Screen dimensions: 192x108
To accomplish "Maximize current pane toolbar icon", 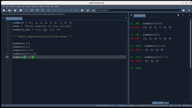I will [x=82, y=10].
